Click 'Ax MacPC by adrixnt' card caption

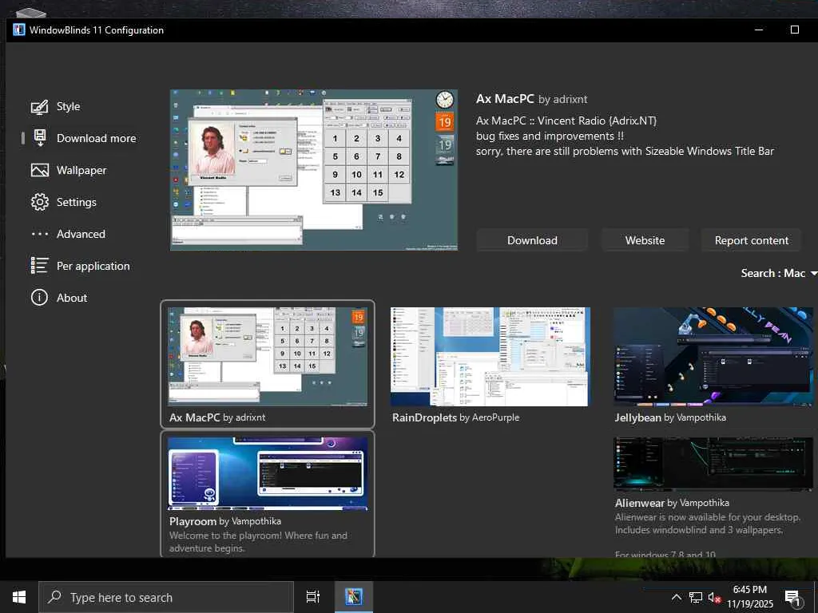click(217, 417)
